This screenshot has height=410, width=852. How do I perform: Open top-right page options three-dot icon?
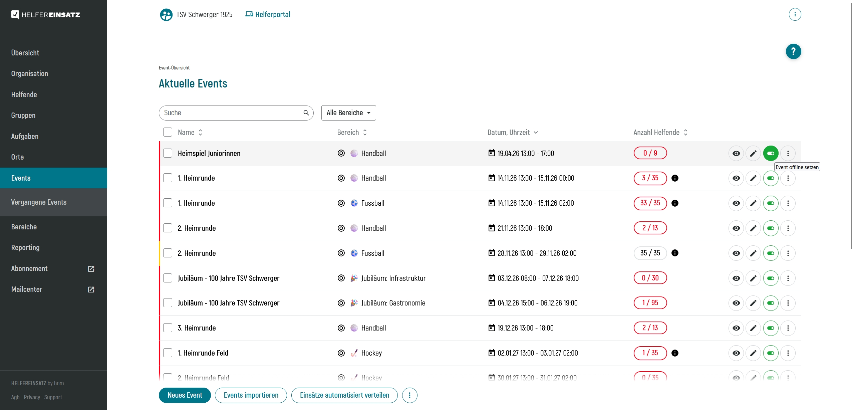795,14
